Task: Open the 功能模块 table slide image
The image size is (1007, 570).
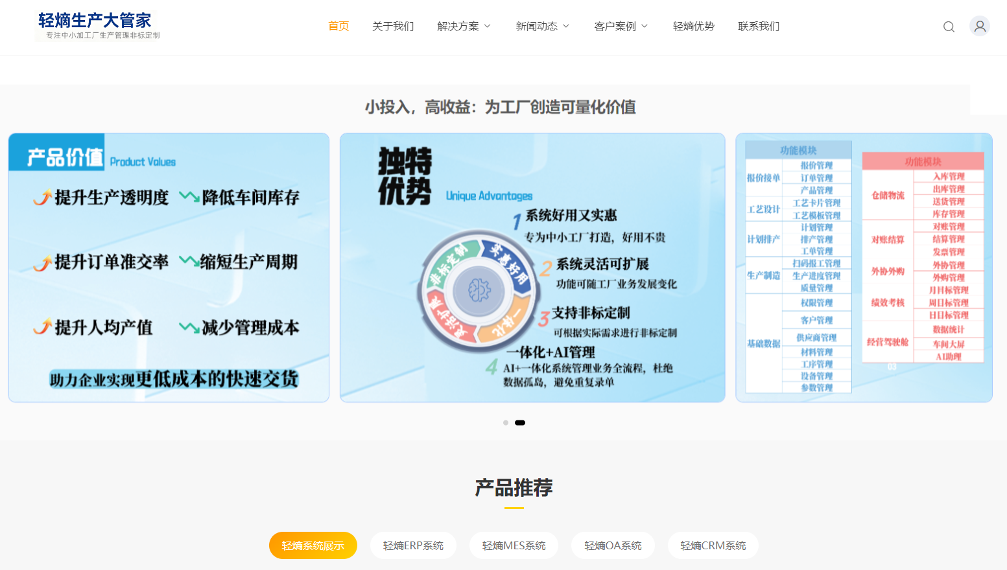Action: tap(864, 268)
